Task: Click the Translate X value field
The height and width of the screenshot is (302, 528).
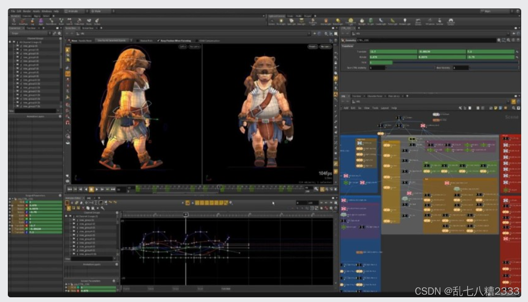Action: click(392, 51)
